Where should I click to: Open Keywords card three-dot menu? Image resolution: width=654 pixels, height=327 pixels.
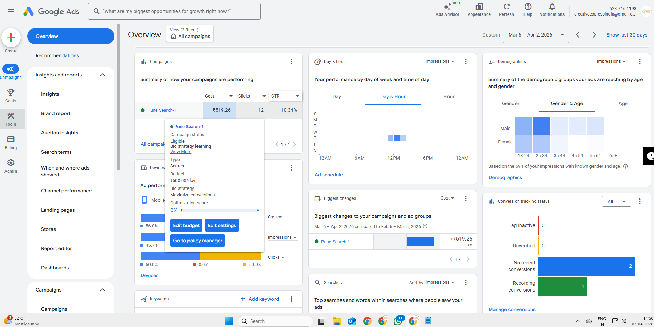point(291,299)
